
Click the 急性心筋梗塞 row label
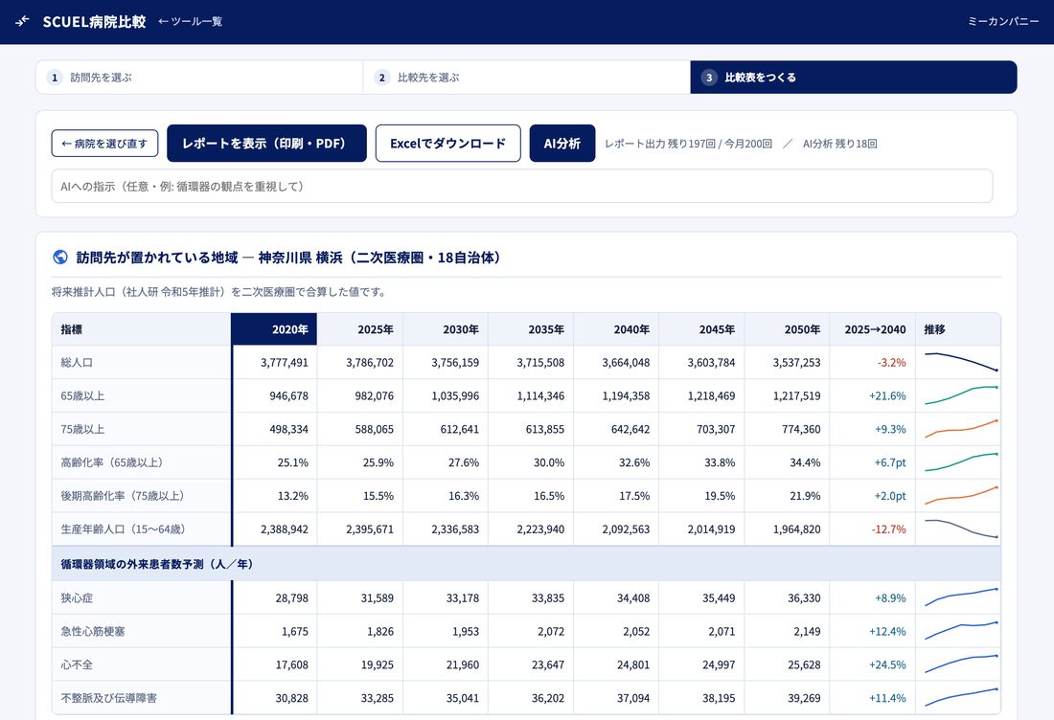93,631
